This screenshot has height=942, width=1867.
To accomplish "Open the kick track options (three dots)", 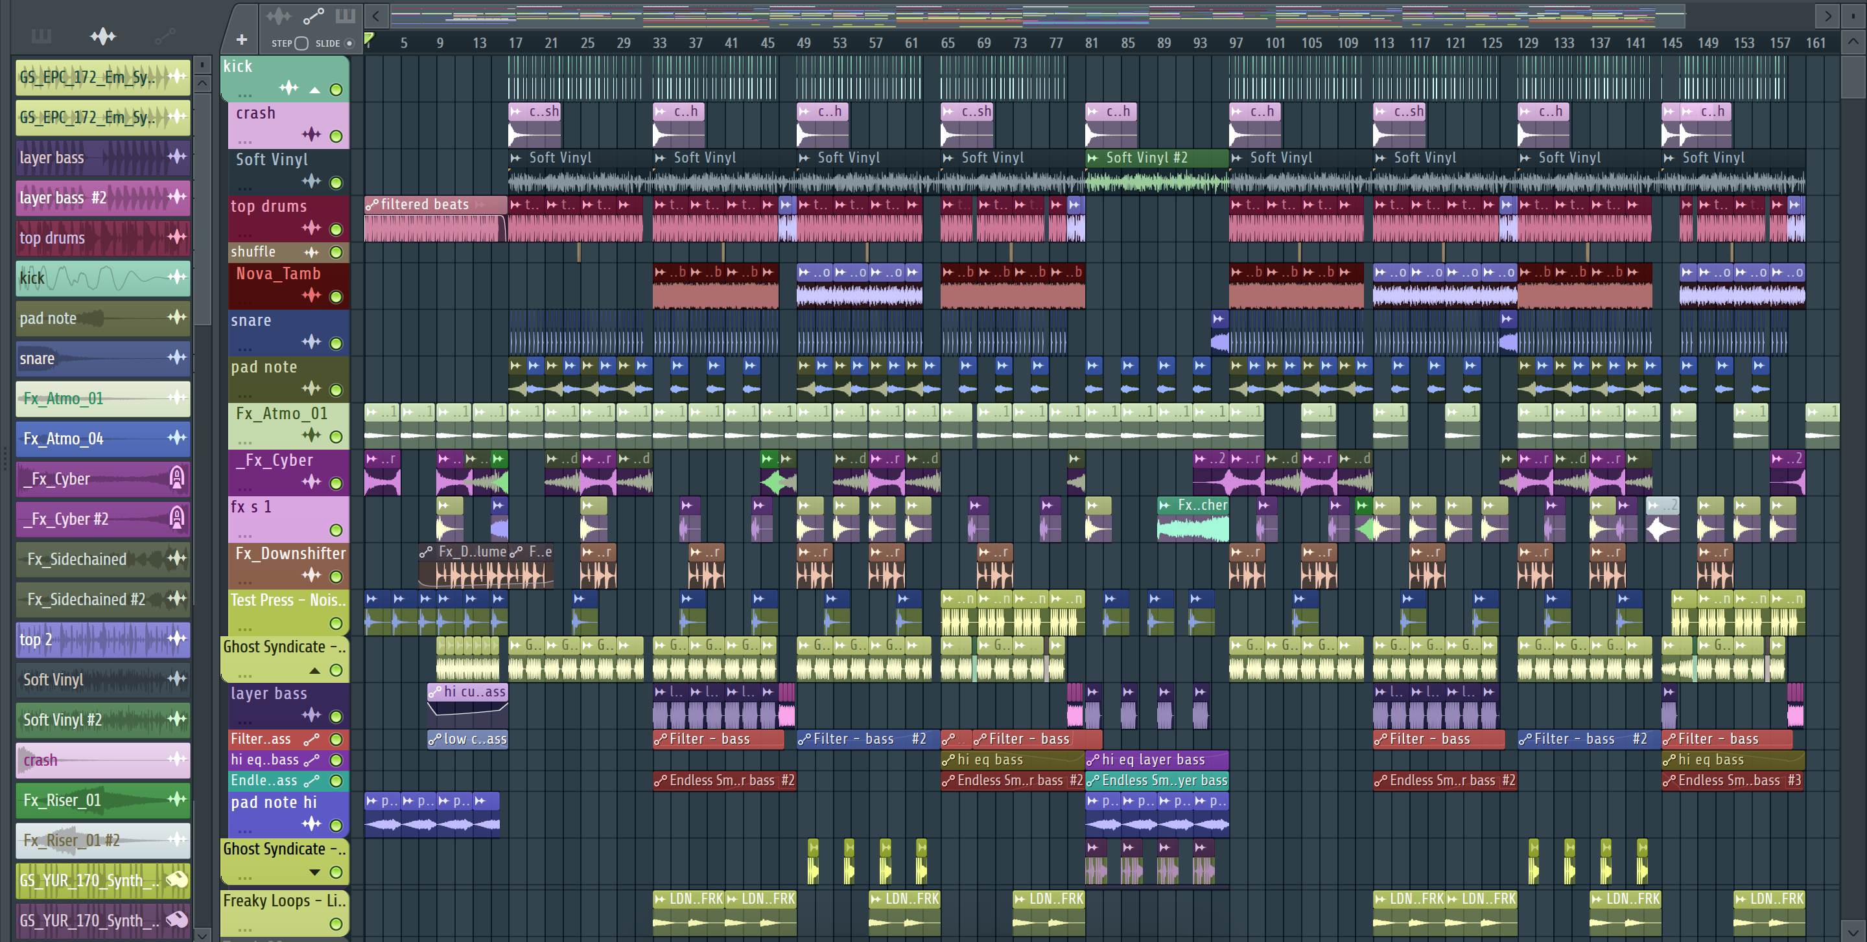I will [245, 96].
